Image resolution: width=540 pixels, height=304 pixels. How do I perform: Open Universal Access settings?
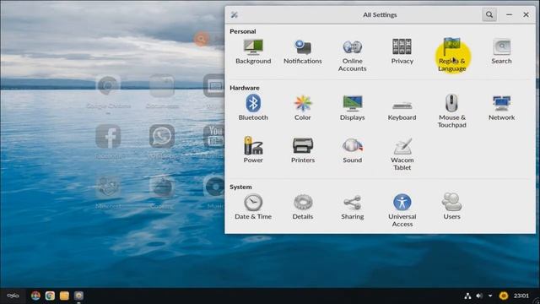[x=402, y=210]
